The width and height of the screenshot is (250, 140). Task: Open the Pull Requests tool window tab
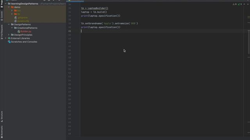point(2,32)
